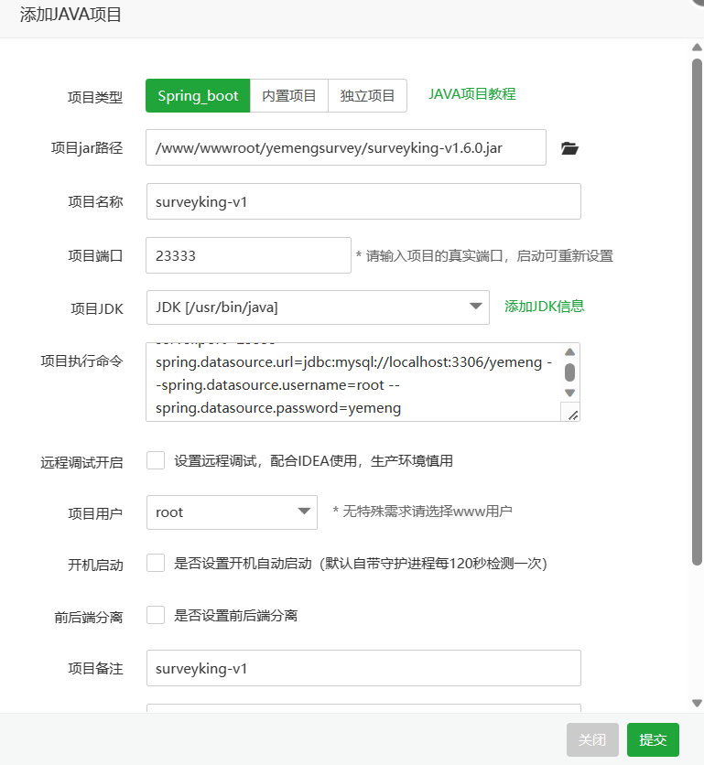Open the JAVA项目教程 tutorial link
The image size is (704, 765).
[x=472, y=94]
